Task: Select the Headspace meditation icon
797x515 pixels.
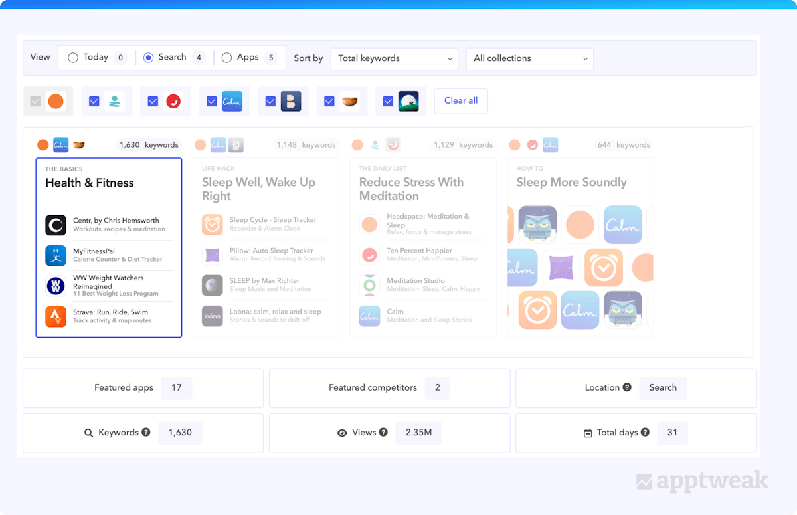Action: click(369, 224)
